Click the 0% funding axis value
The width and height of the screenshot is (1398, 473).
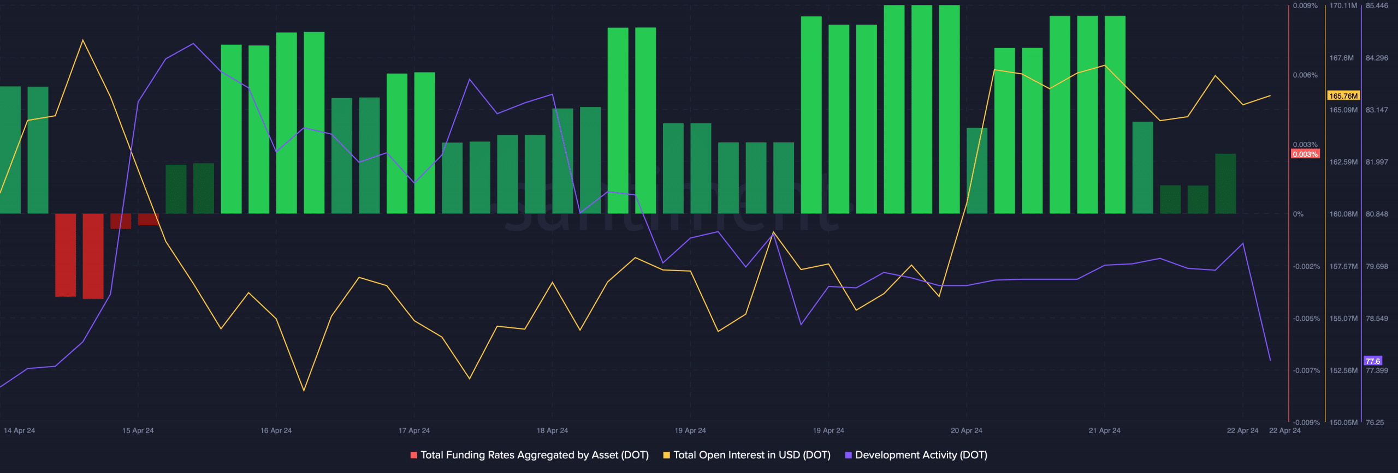tap(1298, 214)
